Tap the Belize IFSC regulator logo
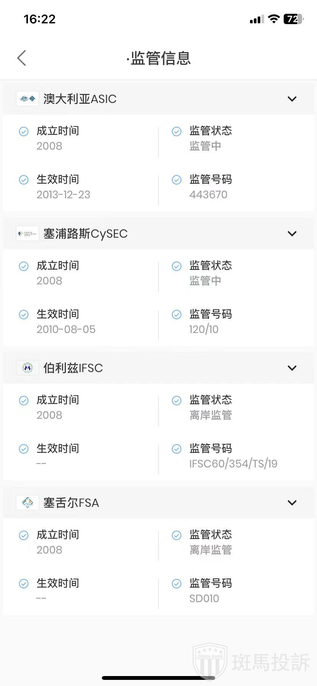Image resolution: width=317 pixels, height=686 pixels. (27, 368)
